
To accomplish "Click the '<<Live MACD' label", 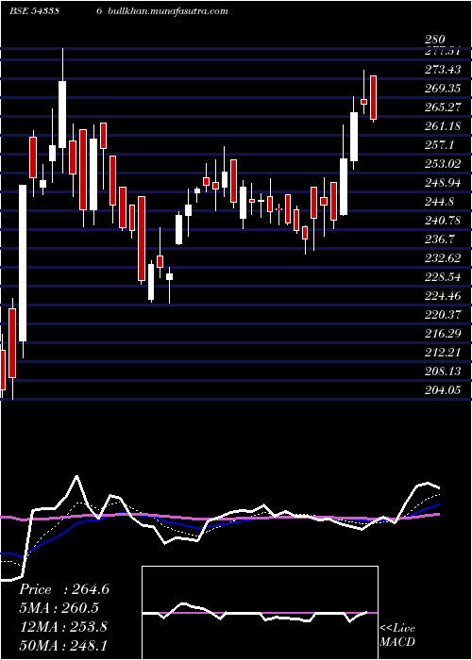I will [397, 635].
